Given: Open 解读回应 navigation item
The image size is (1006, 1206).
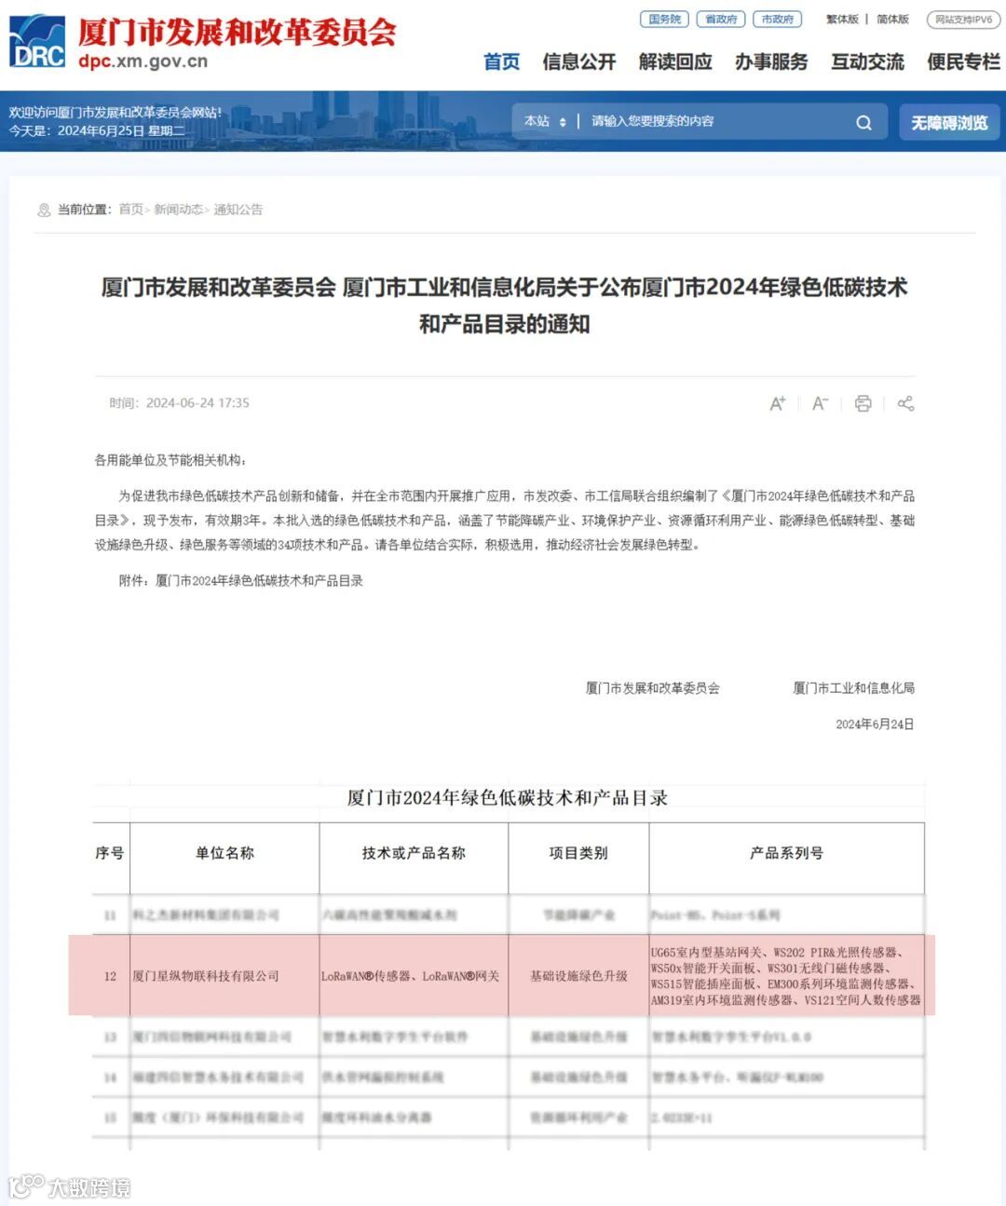Looking at the screenshot, I should [675, 61].
